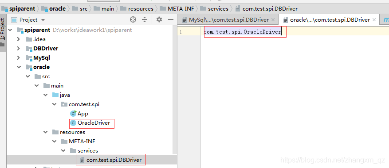389x168 pixels.
Task: Close the oracle DBDriver editor tab
Action: (374, 20)
